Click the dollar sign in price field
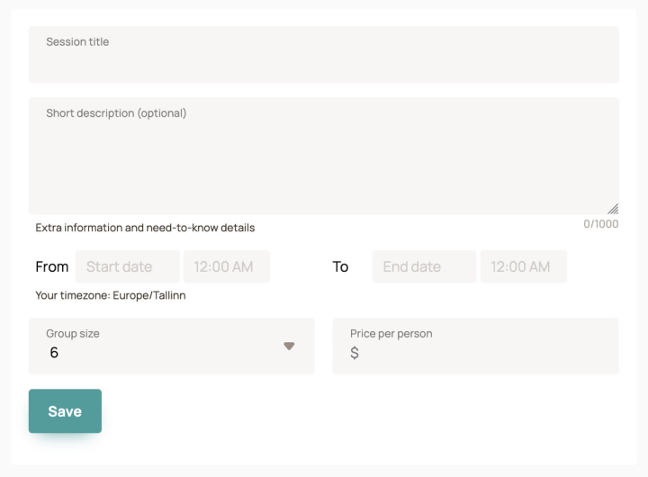This screenshot has width=648, height=477. (x=355, y=353)
